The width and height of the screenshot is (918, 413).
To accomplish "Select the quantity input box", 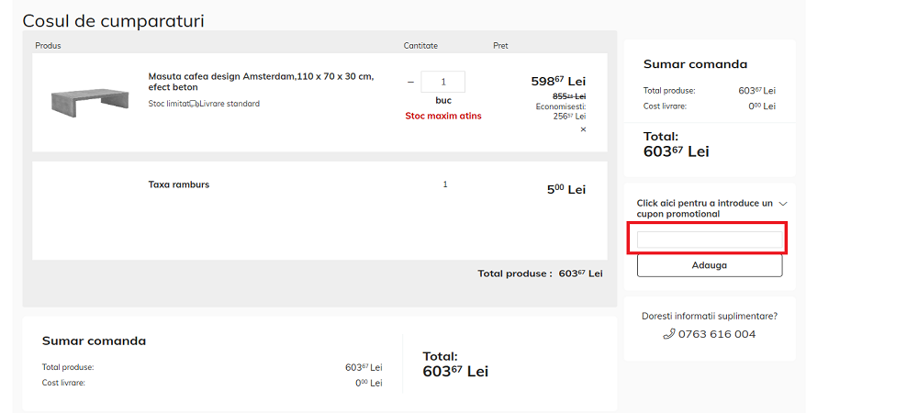I will coord(442,82).
